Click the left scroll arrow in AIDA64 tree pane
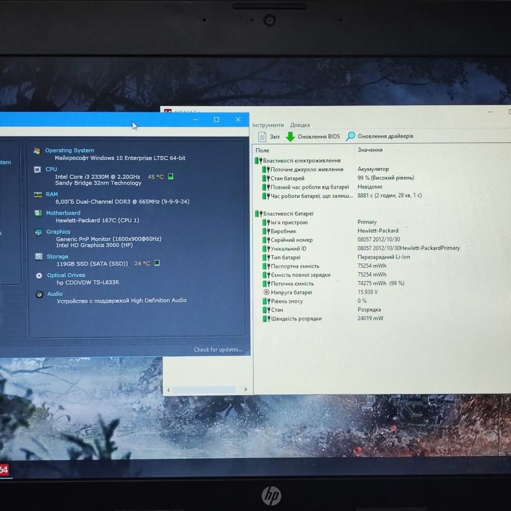 (x=169, y=389)
